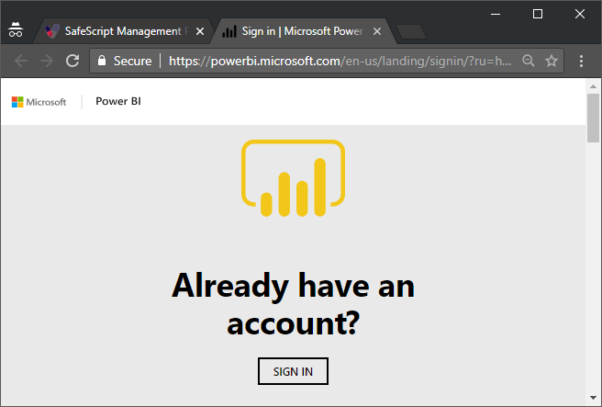
Task: Click the browser back arrow
Action: 21,61
